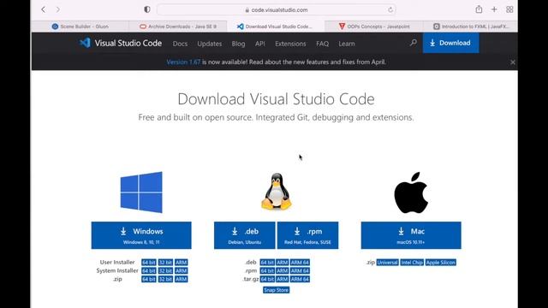Select Windows .zip ARM

pyautogui.click(x=181, y=279)
